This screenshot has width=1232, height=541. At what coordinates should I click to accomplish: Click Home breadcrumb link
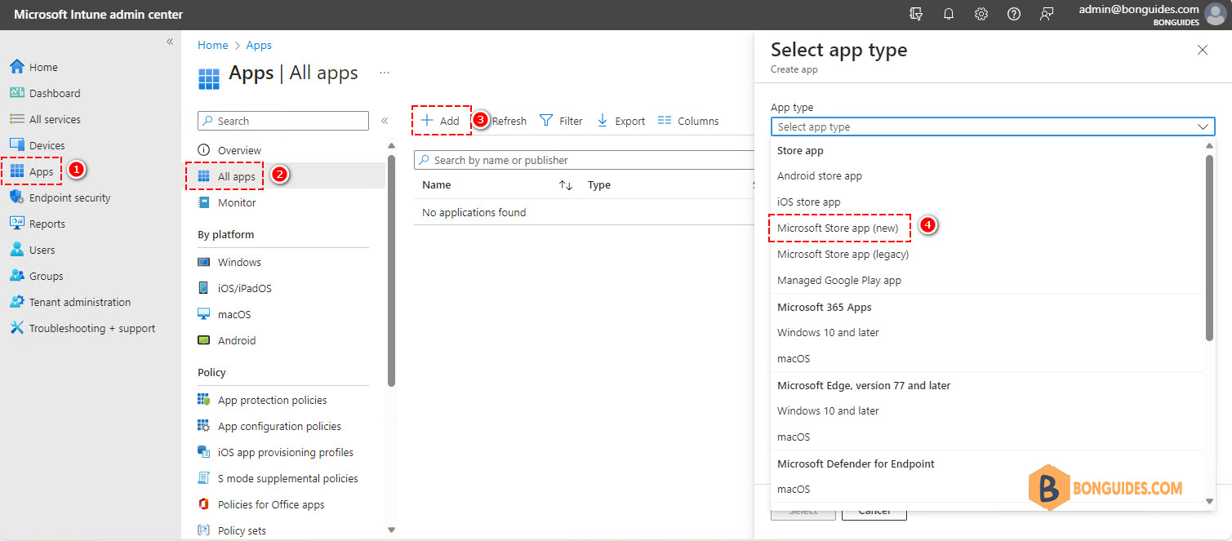coord(213,45)
